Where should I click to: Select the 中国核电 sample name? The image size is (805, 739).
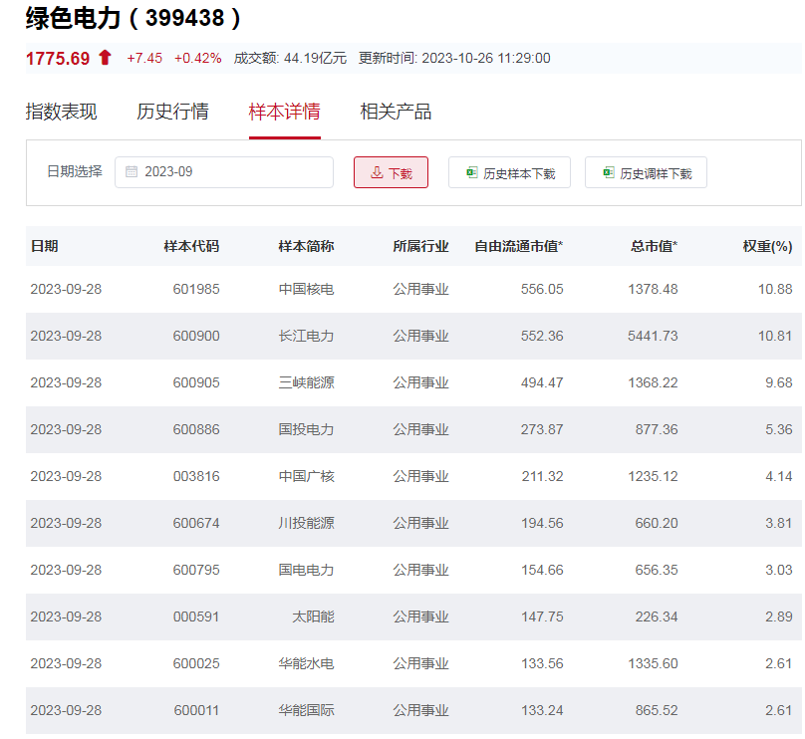(306, 289)
